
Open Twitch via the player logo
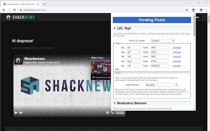pyautogui.click(x=120, y=113)
